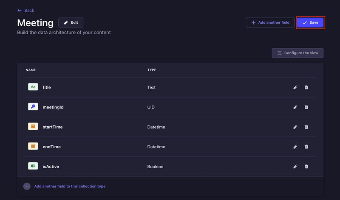Click Add another field button
The height and width of the screenshot is (200, 340).
point(270,22)
